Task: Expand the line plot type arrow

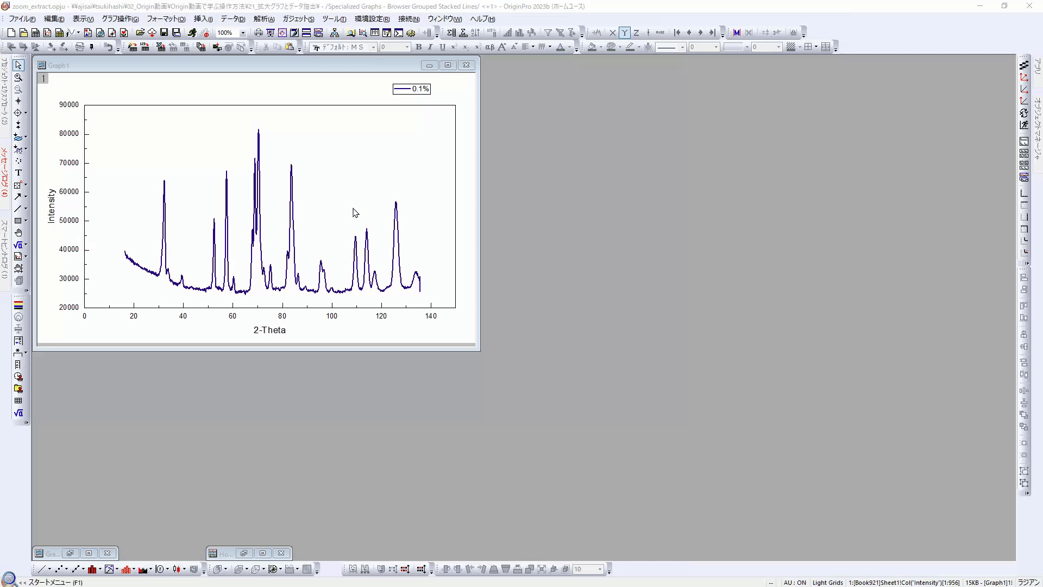Action: click(49, 569)
